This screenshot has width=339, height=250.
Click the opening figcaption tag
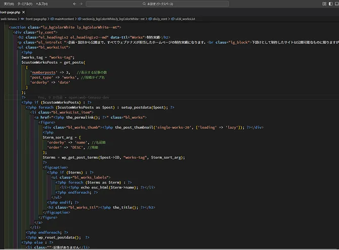tap(55, 168)
